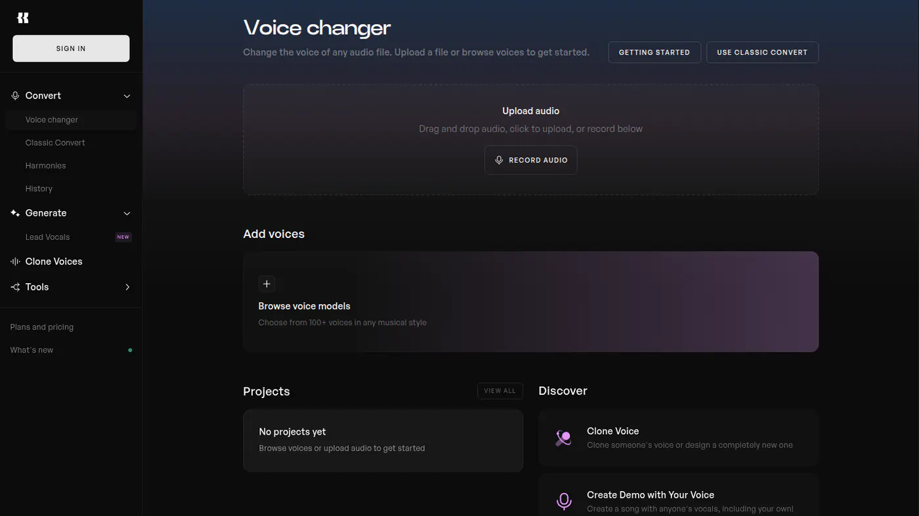Click the Clone Voice card icon
This screenshot has width=919, height=516.
click(x=563, y=438)
